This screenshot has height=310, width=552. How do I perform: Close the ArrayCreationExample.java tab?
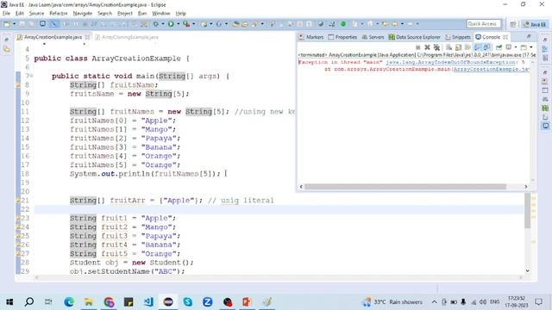tap(87, 37)
